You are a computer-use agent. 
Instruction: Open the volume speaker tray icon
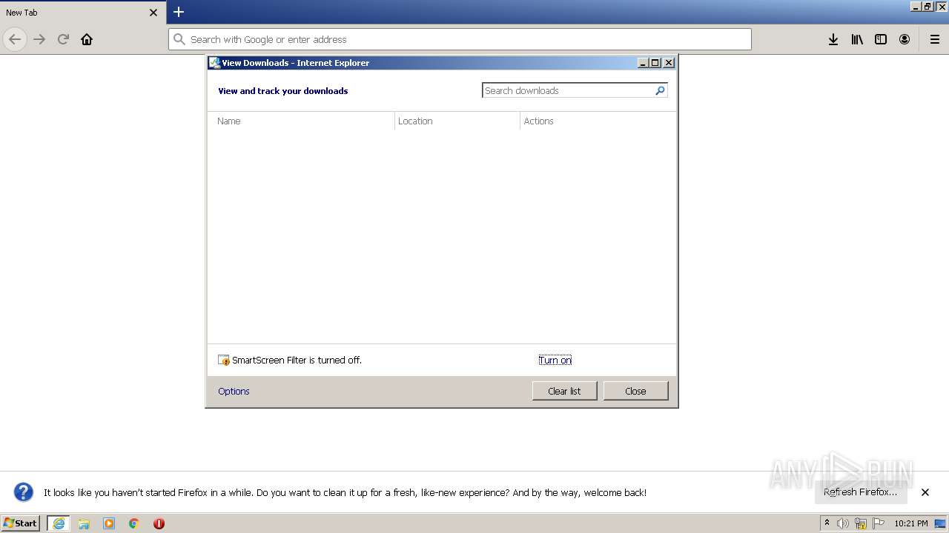click(x=843, y=523)
